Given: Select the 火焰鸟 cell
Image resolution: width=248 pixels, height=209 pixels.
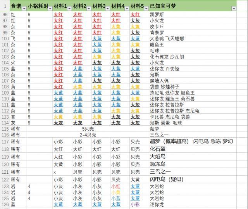Looking at the screenshot, I should click(x=193, y=157).
